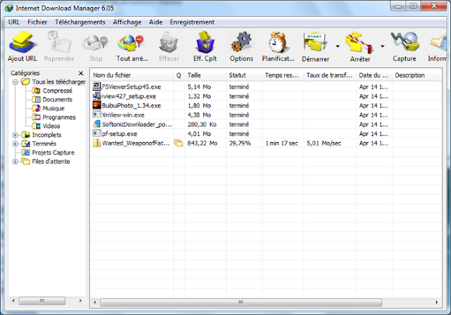Image resolution: width=451 pixels, height=315 pixels.
Task: Open the Téléchargements menu
Action: coord(80,22)
